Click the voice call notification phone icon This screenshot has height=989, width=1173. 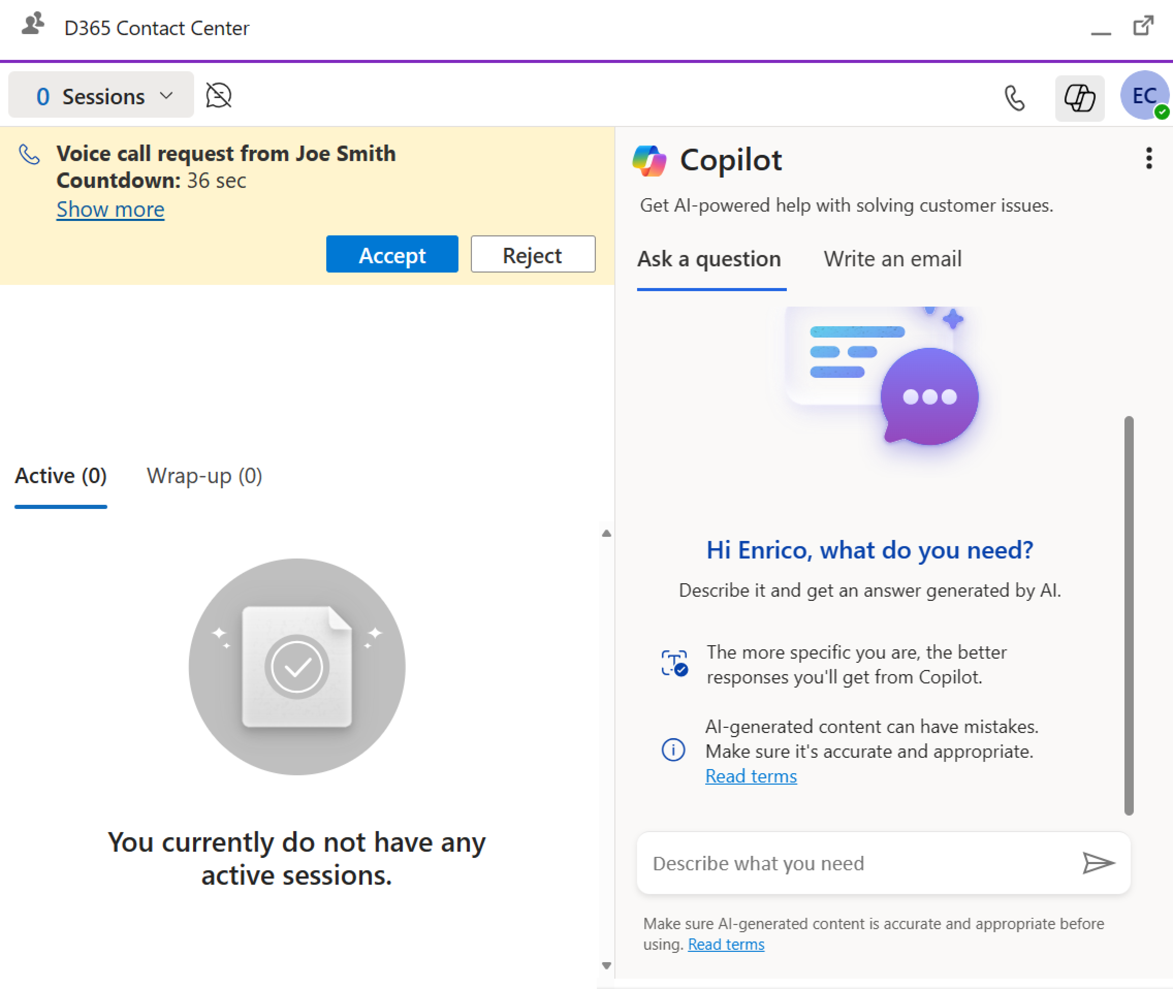coord(29,154)
